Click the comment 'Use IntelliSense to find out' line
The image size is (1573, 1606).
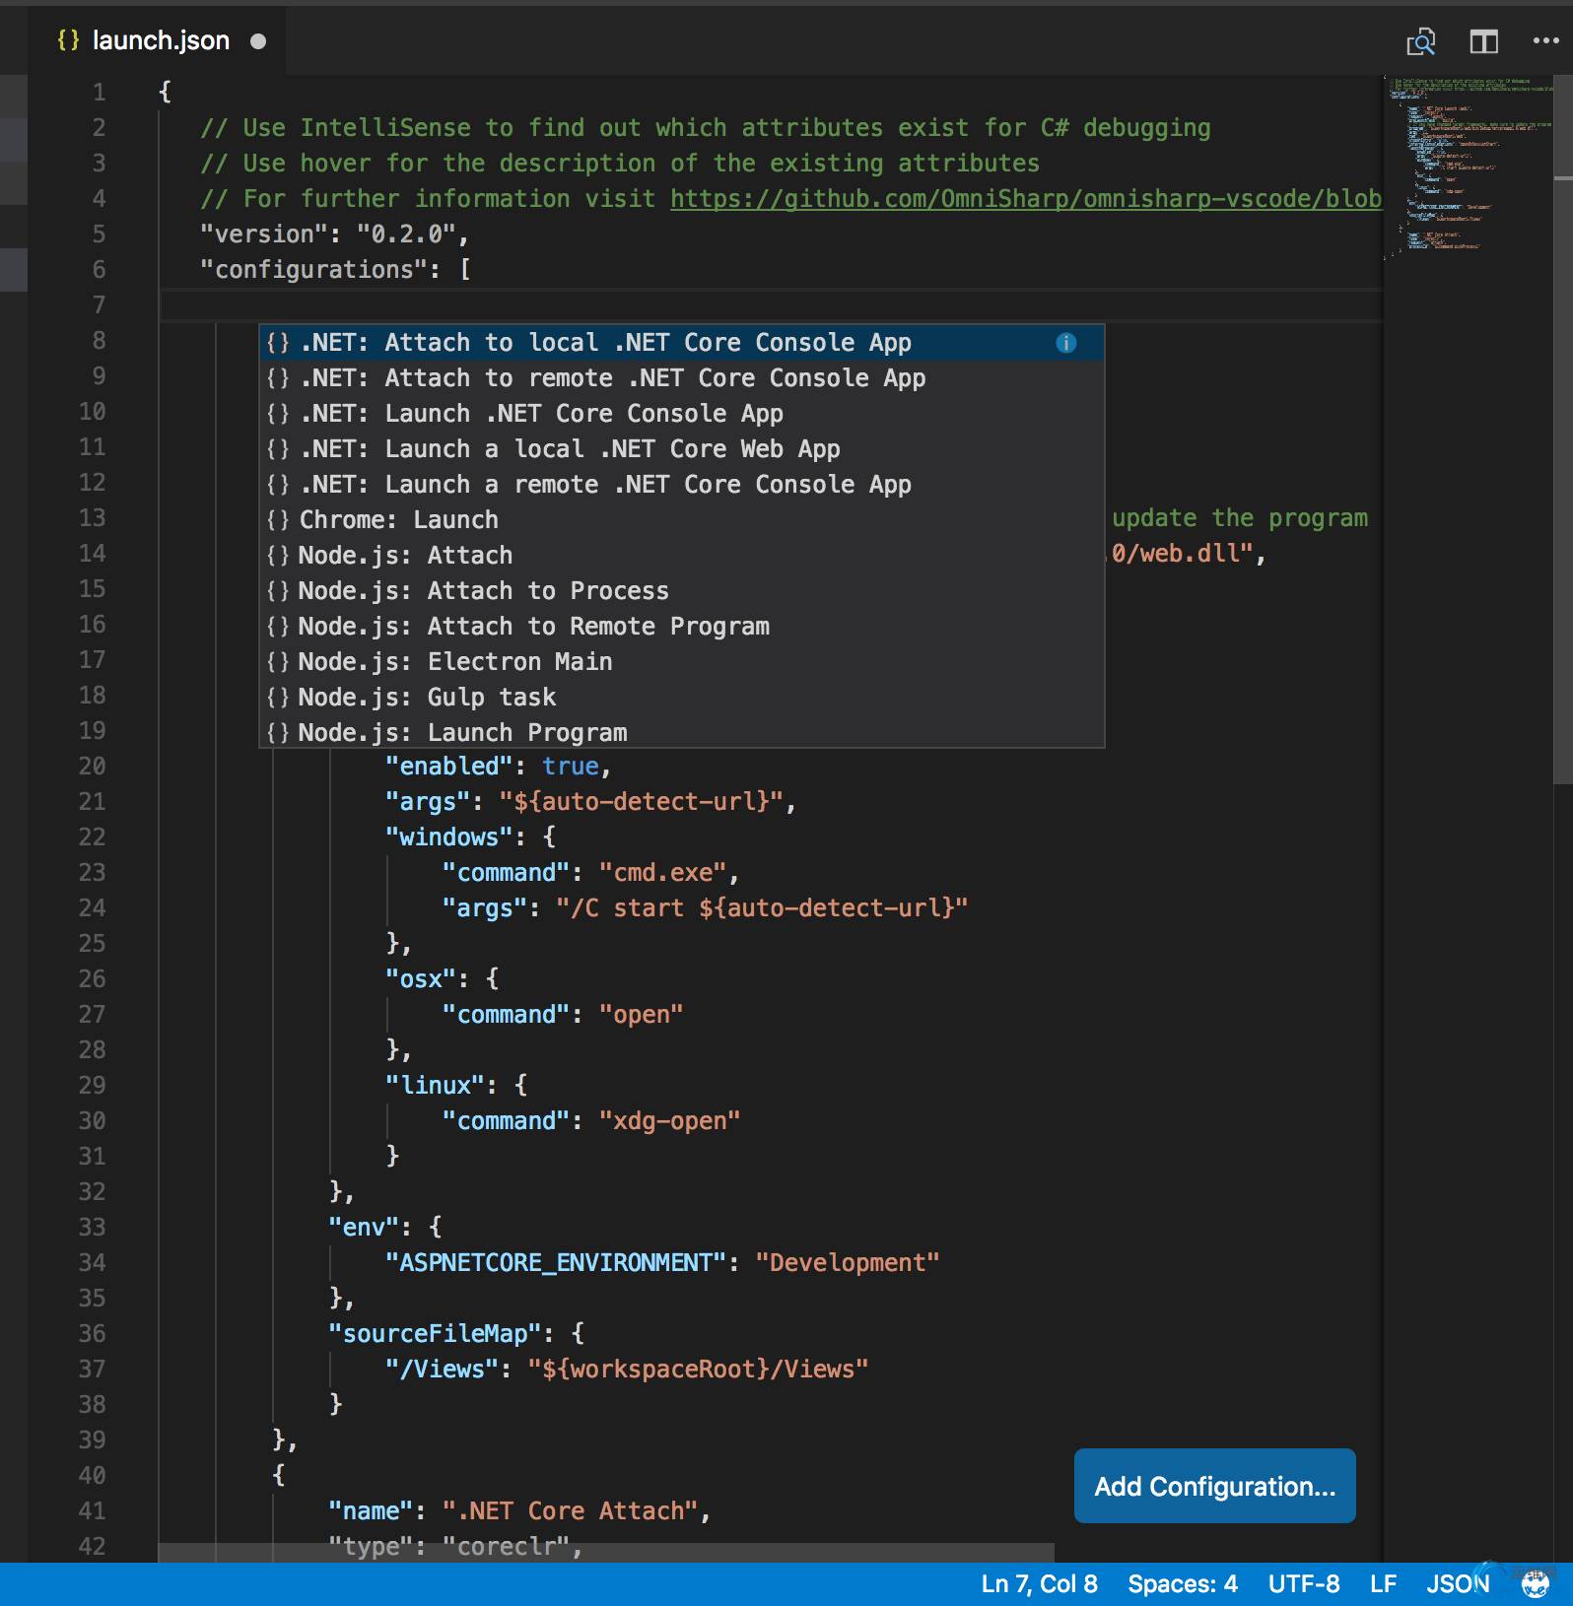(706, 128)
